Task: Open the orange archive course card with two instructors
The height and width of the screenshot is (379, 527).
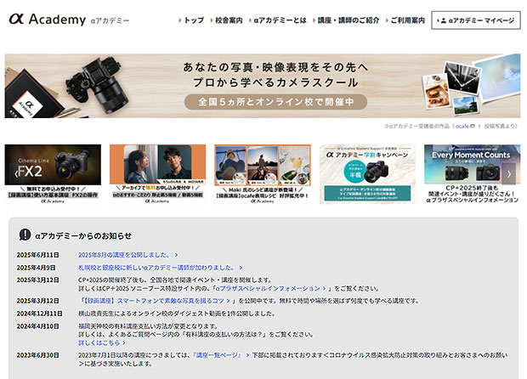Action: 157,174
